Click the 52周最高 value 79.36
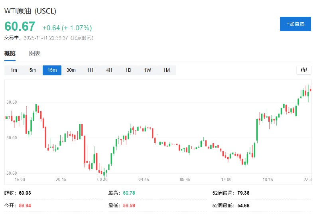This screenshot has width=319, height=217. (243, 193)
